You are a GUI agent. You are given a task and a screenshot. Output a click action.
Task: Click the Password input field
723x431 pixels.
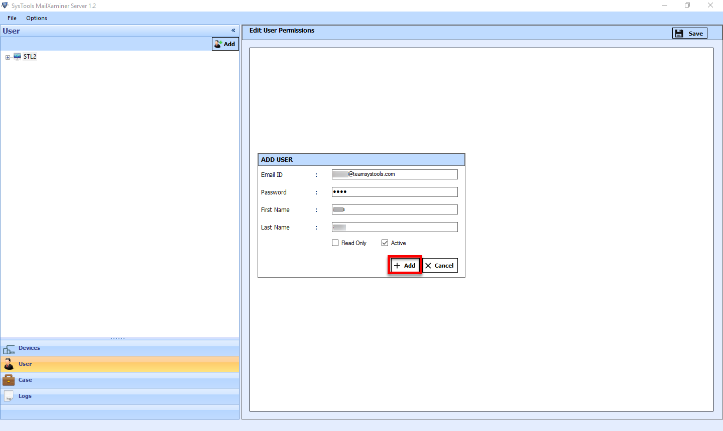pos(395,192)
